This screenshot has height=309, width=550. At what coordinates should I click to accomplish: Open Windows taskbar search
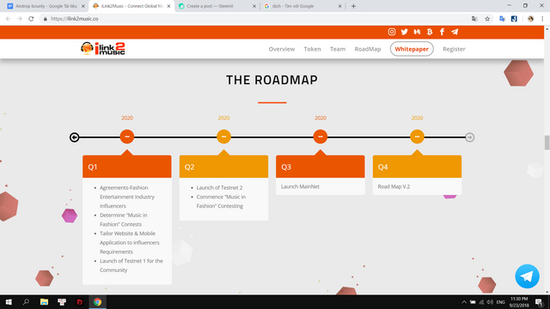click(26, 302)
